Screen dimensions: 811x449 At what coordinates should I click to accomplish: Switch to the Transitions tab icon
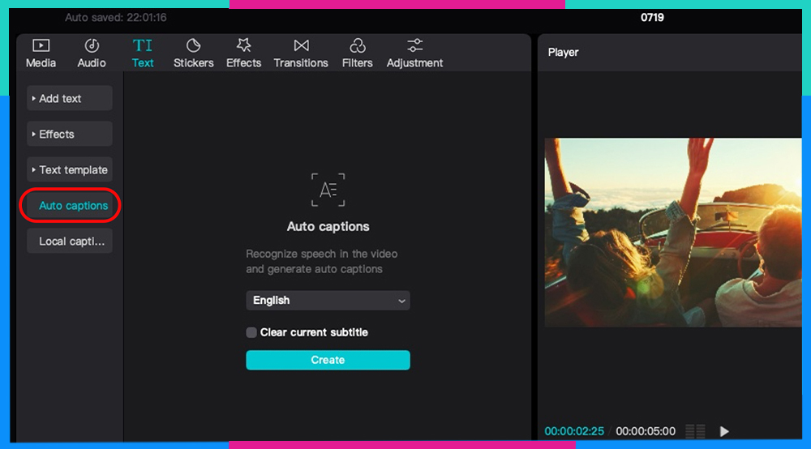301,46
